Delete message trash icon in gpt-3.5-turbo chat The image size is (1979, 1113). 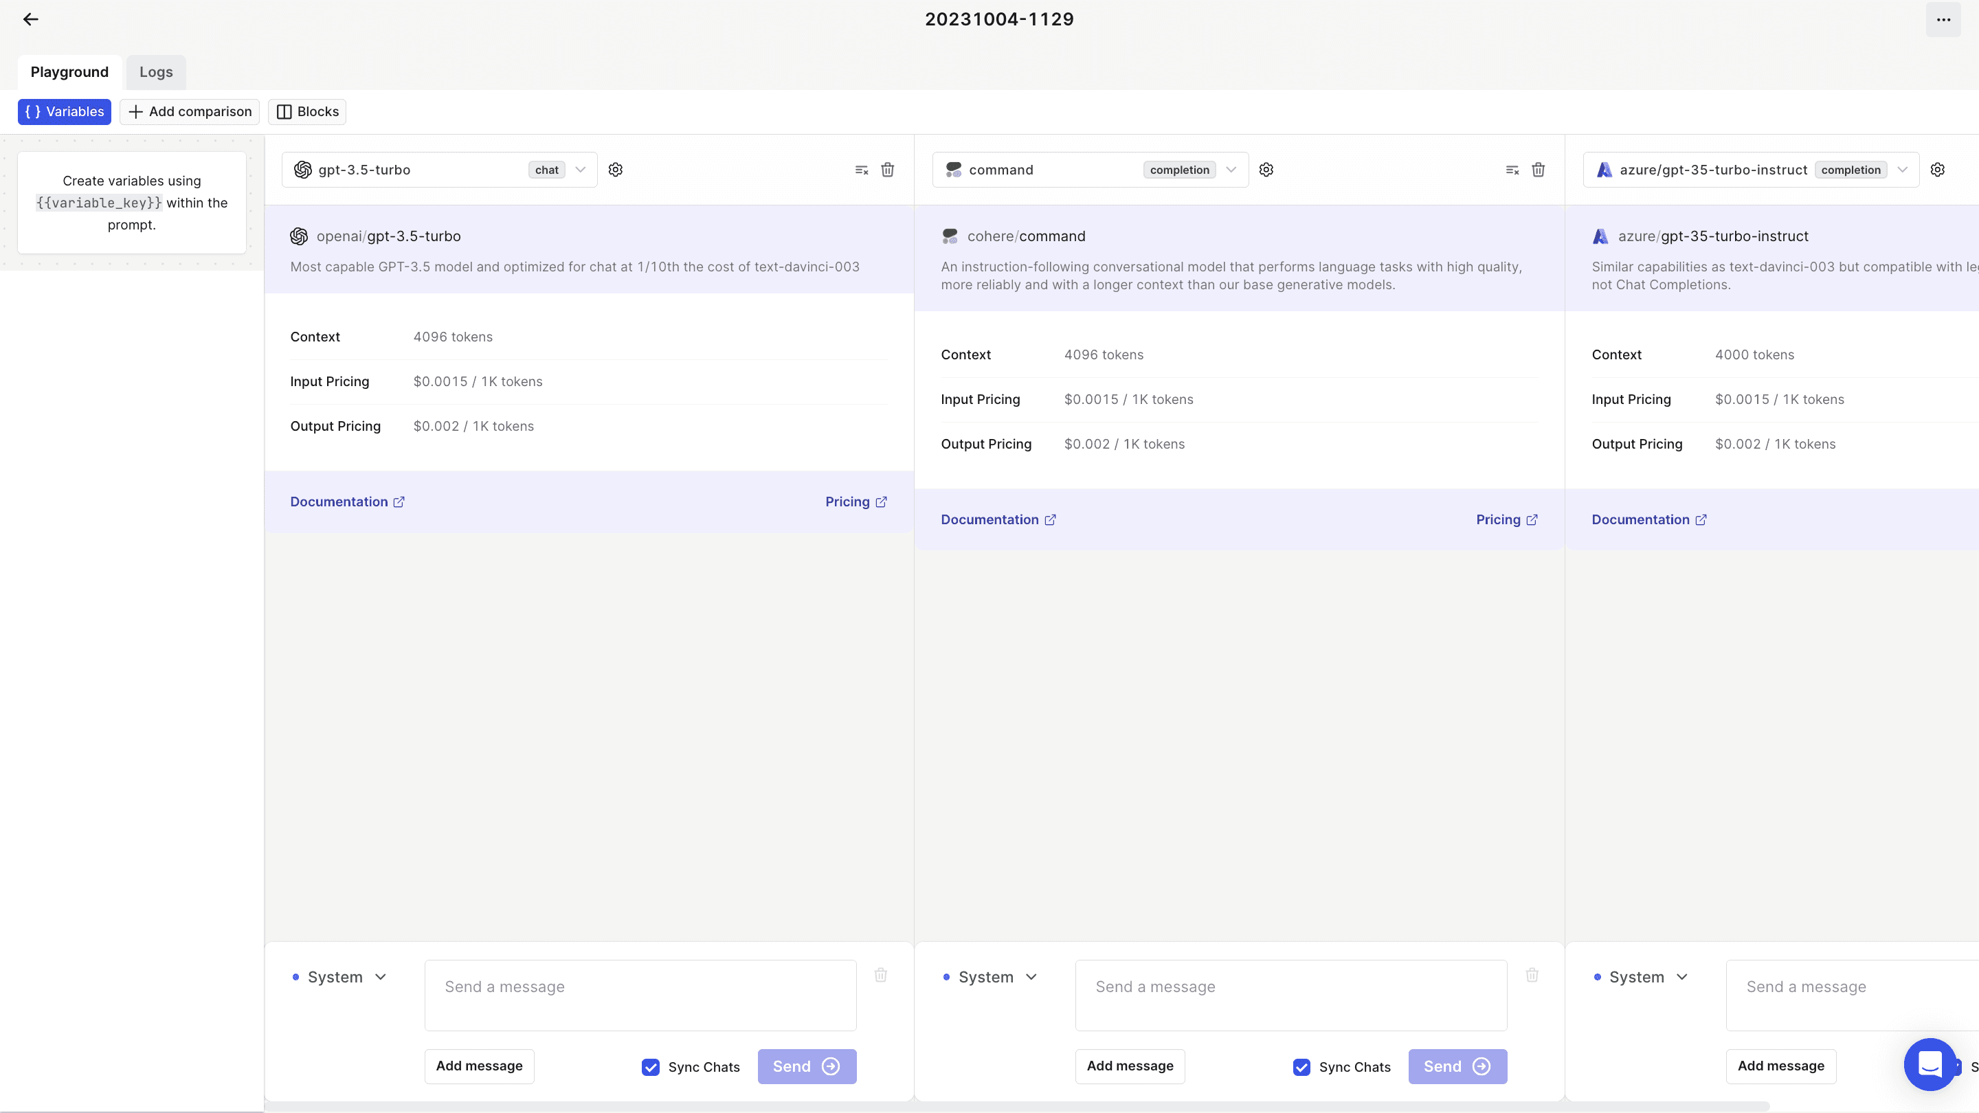click(x=880, y=975)
